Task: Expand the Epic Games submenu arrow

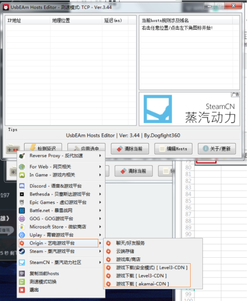Action: click(x=100, y=202)
